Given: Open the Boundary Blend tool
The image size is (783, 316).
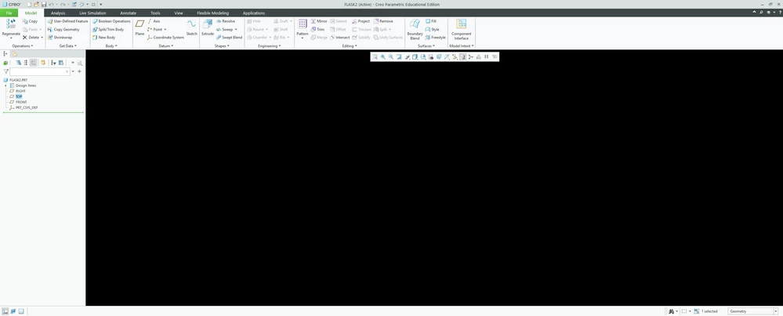Looking at the screenshot, I should pos(415,30).
